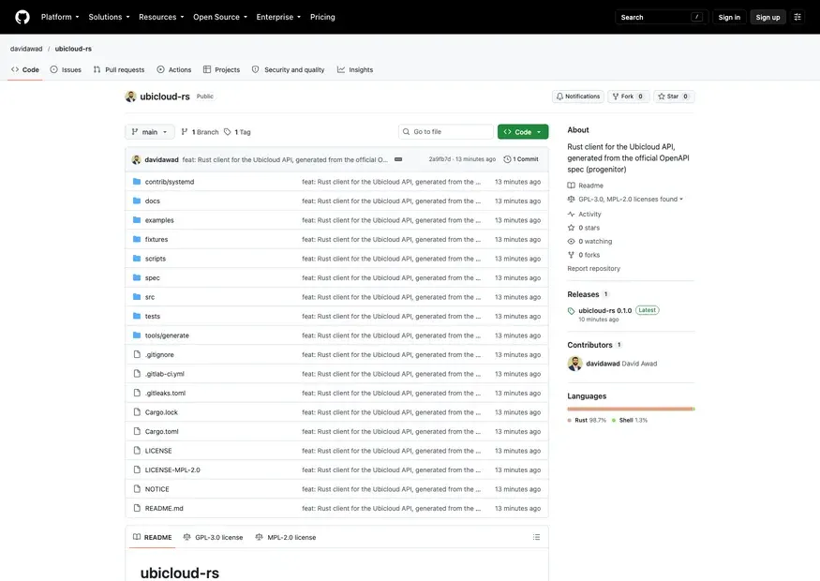Open the davidawad avatar beside the repository title
This screenshot has height=581, width=820.
131,97
